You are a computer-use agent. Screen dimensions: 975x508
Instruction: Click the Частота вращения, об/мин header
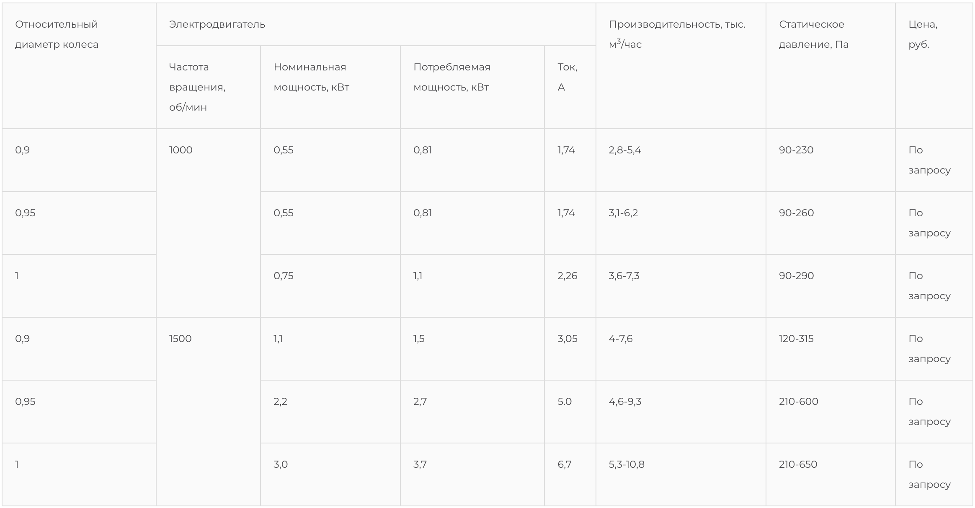pos(197,87)
